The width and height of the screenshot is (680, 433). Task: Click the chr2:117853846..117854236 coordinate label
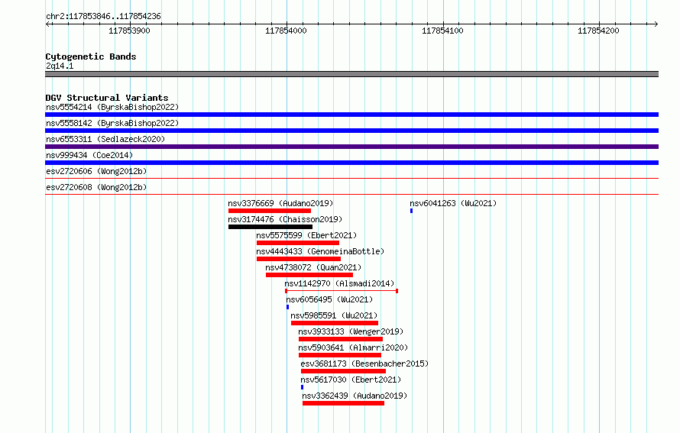tap(103, 16)
